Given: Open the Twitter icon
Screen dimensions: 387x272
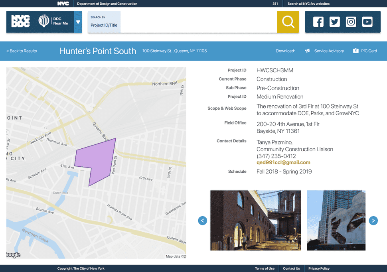Looking at the screenshot, I should pos(334,22).
